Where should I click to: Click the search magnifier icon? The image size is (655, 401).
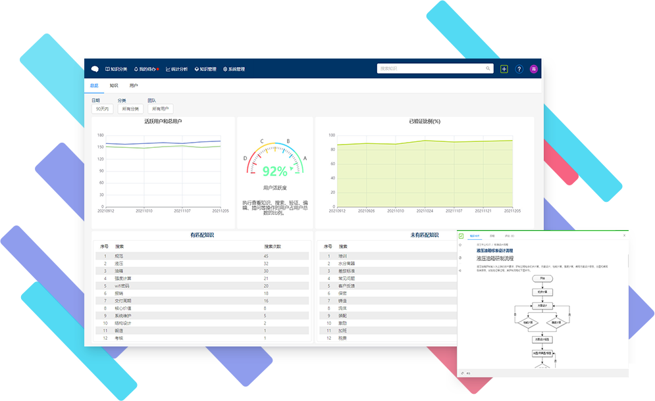pyautogui.click(x=488, y=68)
